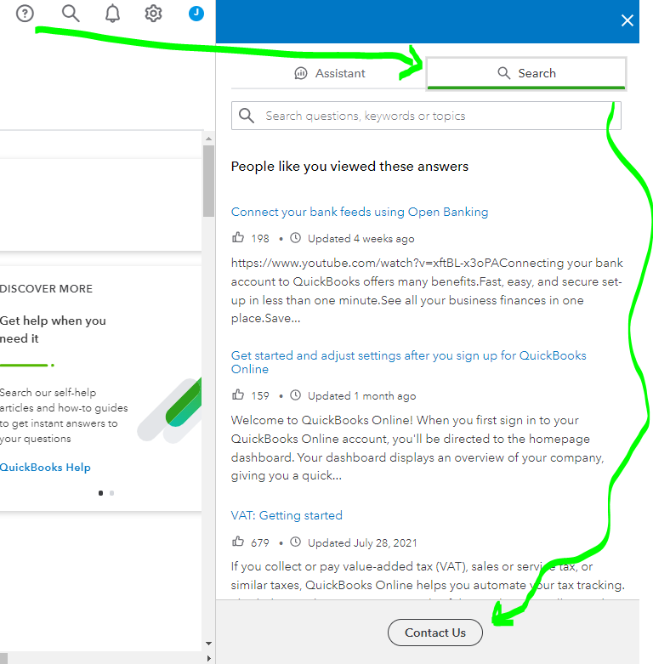Open notifications bell icon
653x664 pixels.
[x=112, y=14]
